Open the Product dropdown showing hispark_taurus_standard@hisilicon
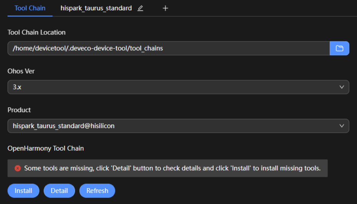The image size is (357, 204). pos(178,126)
